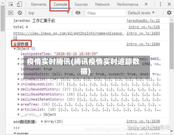
Task: Clear the console with the ban icon
Action: coord(20,13)
